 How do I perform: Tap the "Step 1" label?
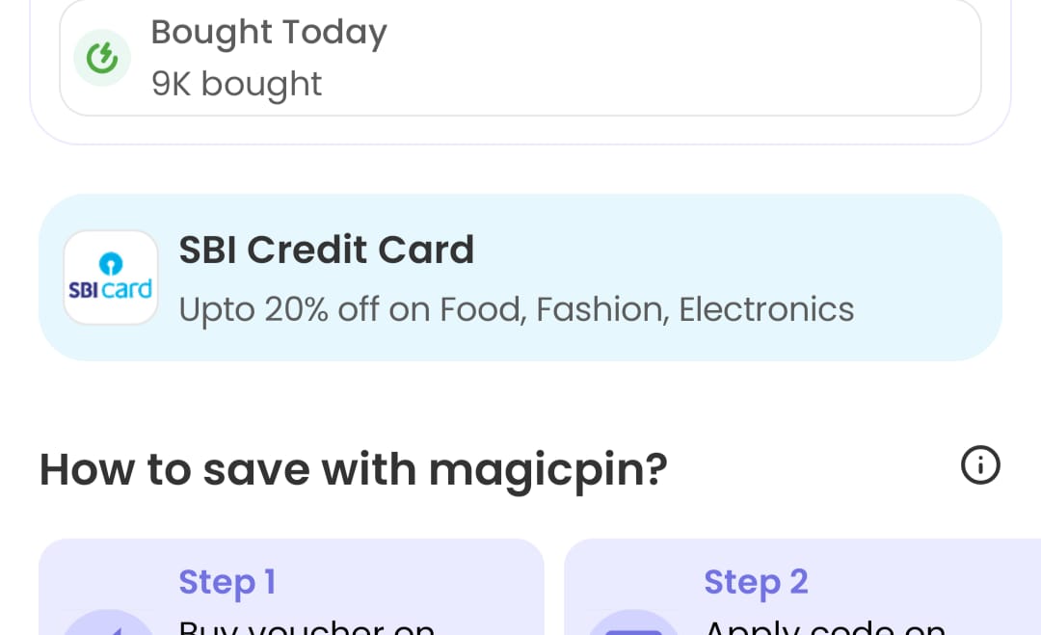click(x=227, y=582)
